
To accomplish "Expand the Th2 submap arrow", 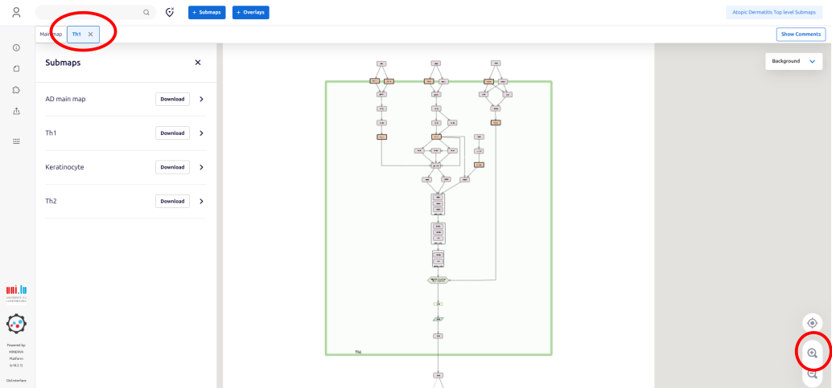I will [201, 202].
